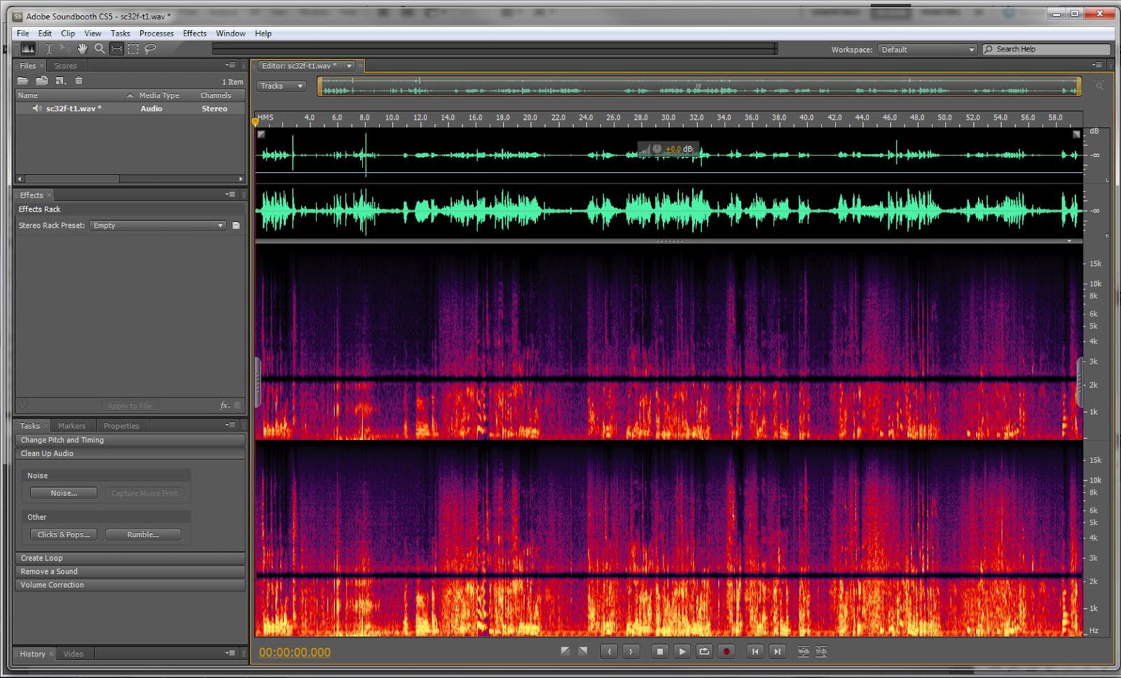This screenshot has width=1121, height=678.
Task: Stop playback
Action: pyautogui.click(x=660, y=651)
